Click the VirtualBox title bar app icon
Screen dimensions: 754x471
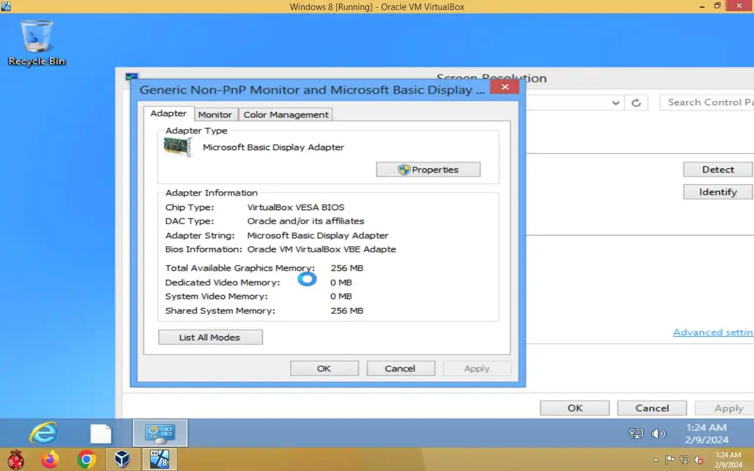tap(6, 6)
